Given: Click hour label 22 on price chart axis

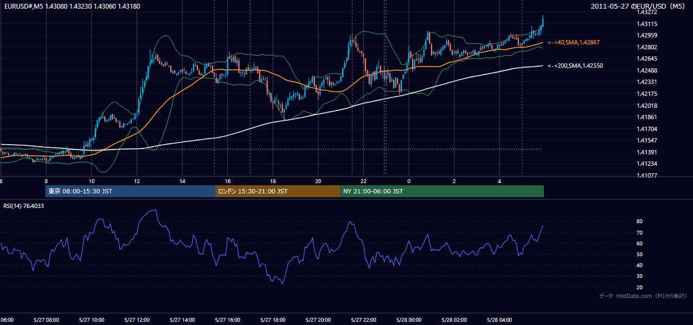Looking at the screenshot, I should tap(364, 181).
